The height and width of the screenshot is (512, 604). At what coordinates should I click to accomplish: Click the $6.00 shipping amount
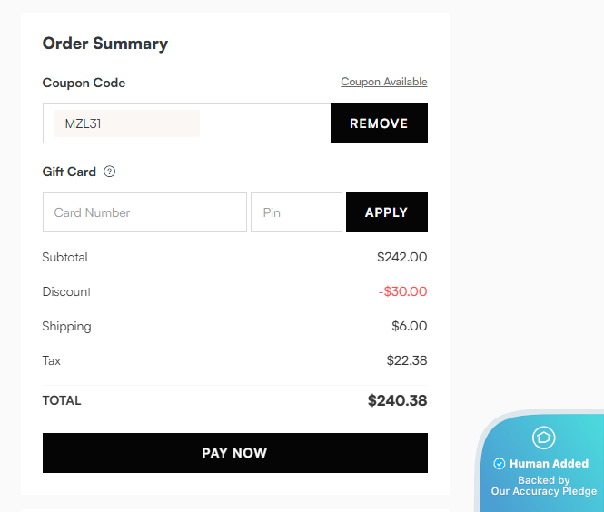[x=409, y=326]
